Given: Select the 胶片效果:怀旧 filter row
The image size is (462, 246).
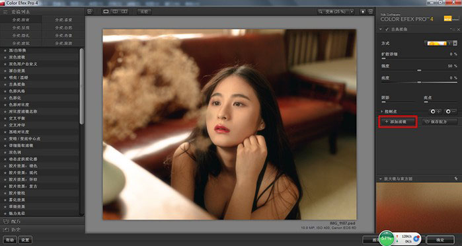Looking at the screenshot, I should click(40, 179).
